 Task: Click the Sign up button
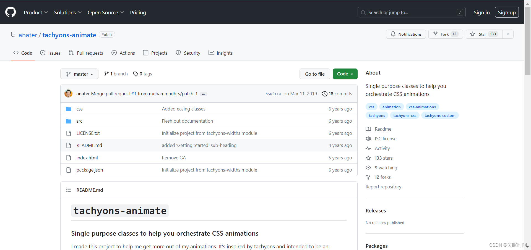tap(507, 12)
